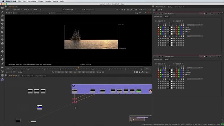This screenshot has width=224, height=126.
Task: Toggle ShuffleCopy2 input 2 green-to-green checkbox
Action: (179, 29)
